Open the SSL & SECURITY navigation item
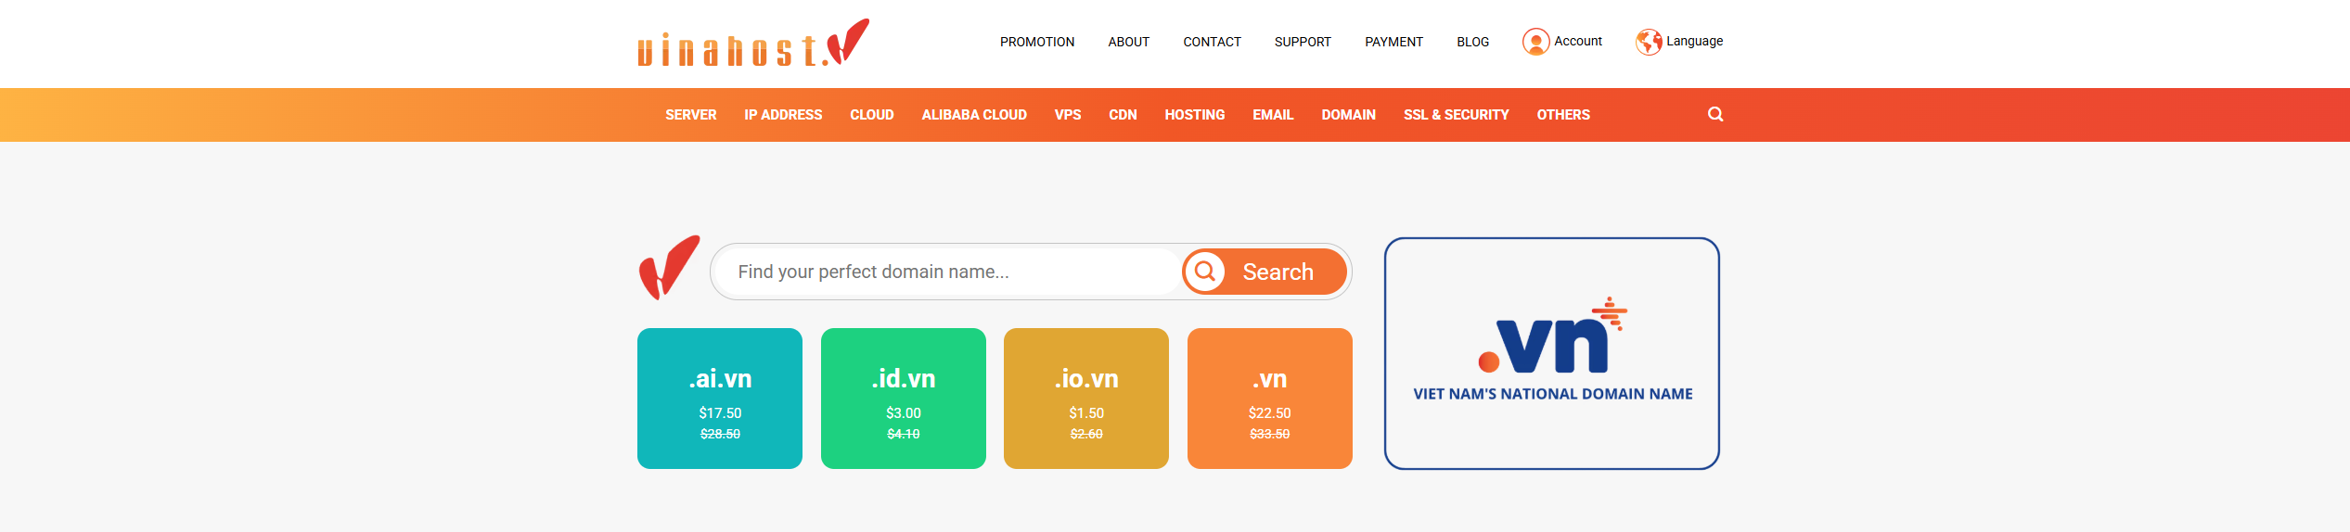This screenshot has width=2350, height=532. 1456,115
